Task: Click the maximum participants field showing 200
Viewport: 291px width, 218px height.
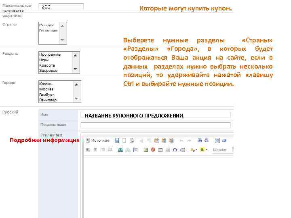Action: (x=61, y=6)
